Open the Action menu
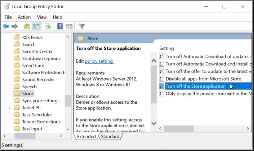The height and width of the screenshot is (151, 254). coord(24,17)
